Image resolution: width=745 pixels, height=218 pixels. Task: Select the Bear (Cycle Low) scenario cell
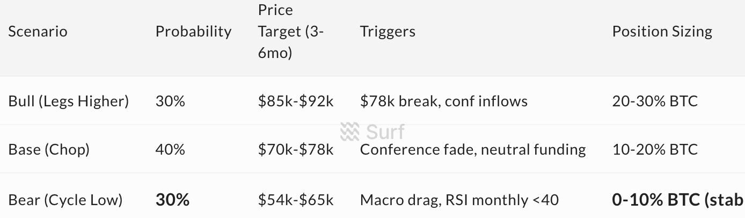point(65,200)
